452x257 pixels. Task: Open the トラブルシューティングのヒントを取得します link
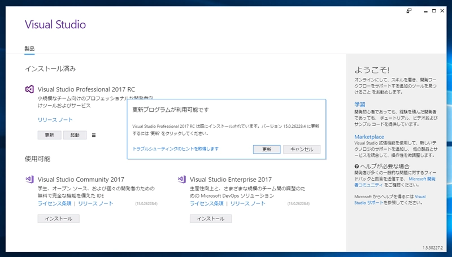coord(175,149)
